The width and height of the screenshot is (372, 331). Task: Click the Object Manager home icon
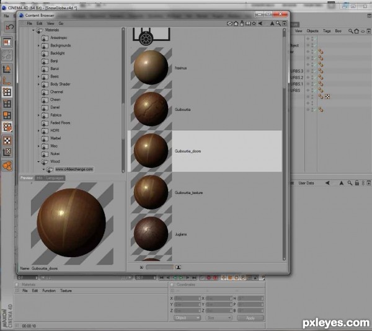(356, 31)
